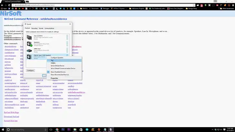
Task: Open the abortshutdown command link
Action: pos(10,46)
